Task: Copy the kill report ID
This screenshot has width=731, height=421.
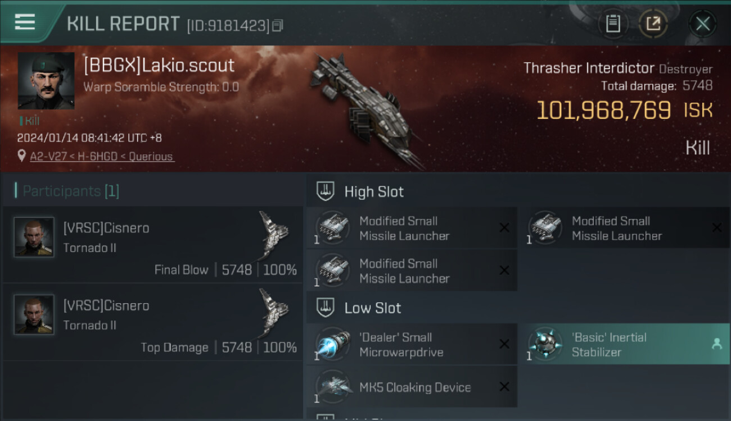Action: pyautogui.click(x=277, y=25)
